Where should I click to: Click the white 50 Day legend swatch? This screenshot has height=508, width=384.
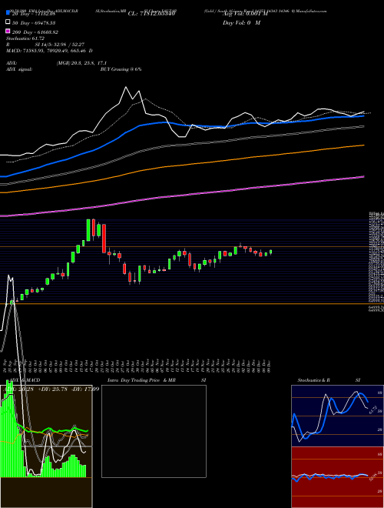8,22
